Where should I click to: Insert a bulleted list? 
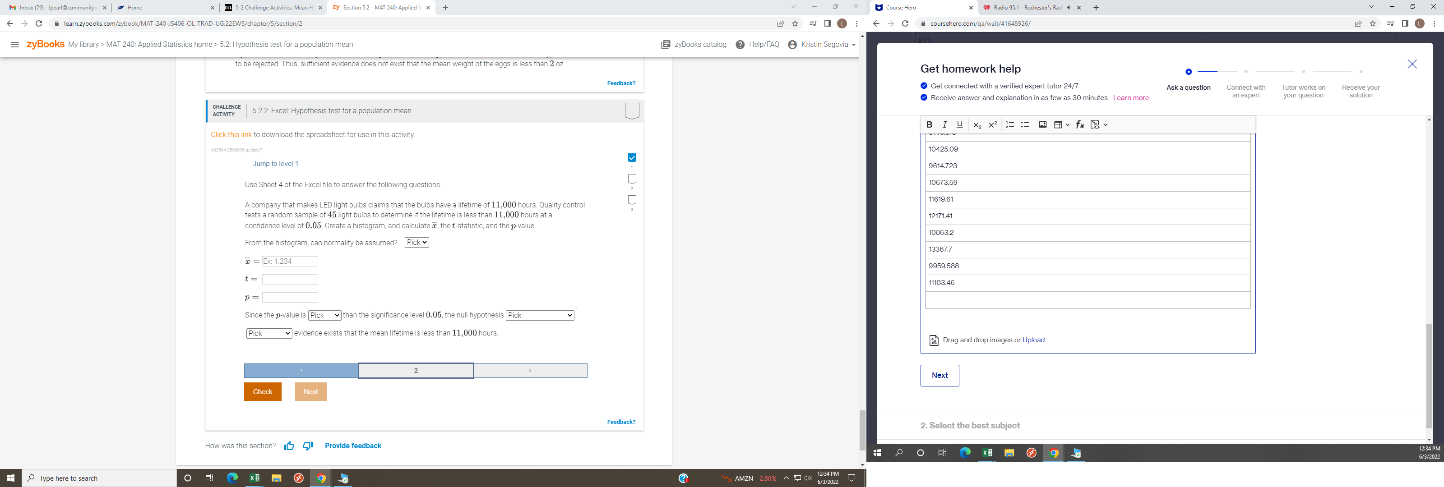pyautogui.click(x=1025, y=124)
